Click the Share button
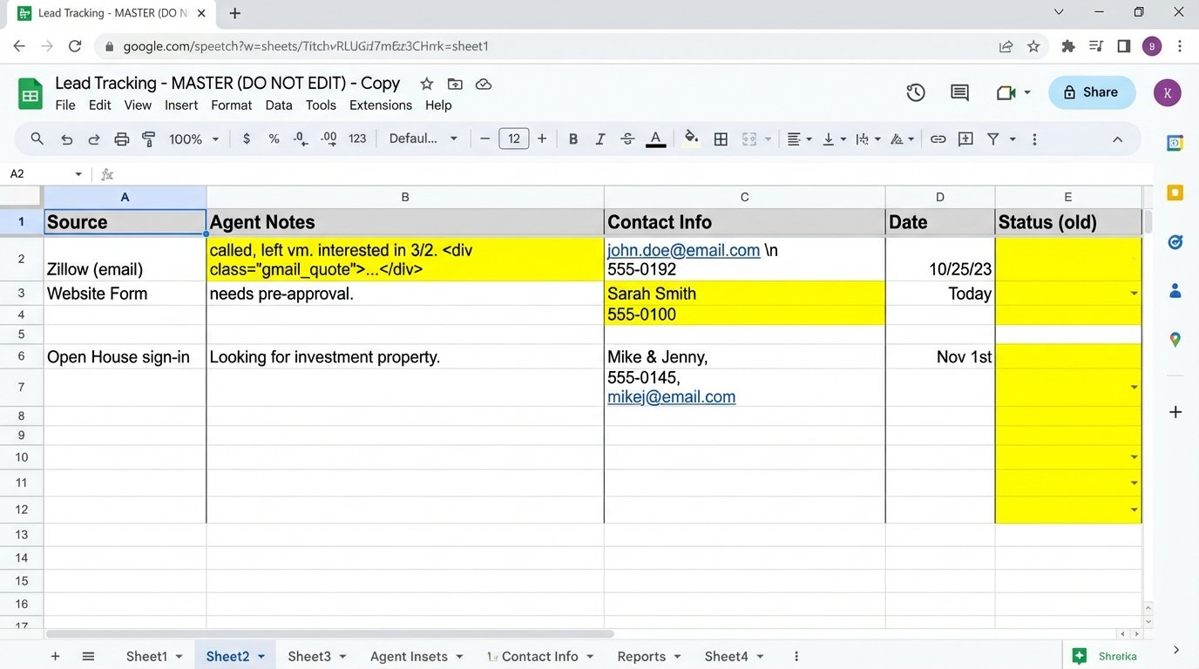The width and height of the screenshot is (1199, 669). tap(1091, 92)
